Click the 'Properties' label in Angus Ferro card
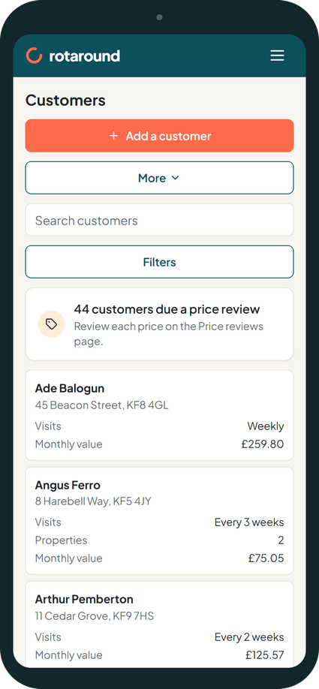Viewport: 319px width, 689px height. coord(61,540)
